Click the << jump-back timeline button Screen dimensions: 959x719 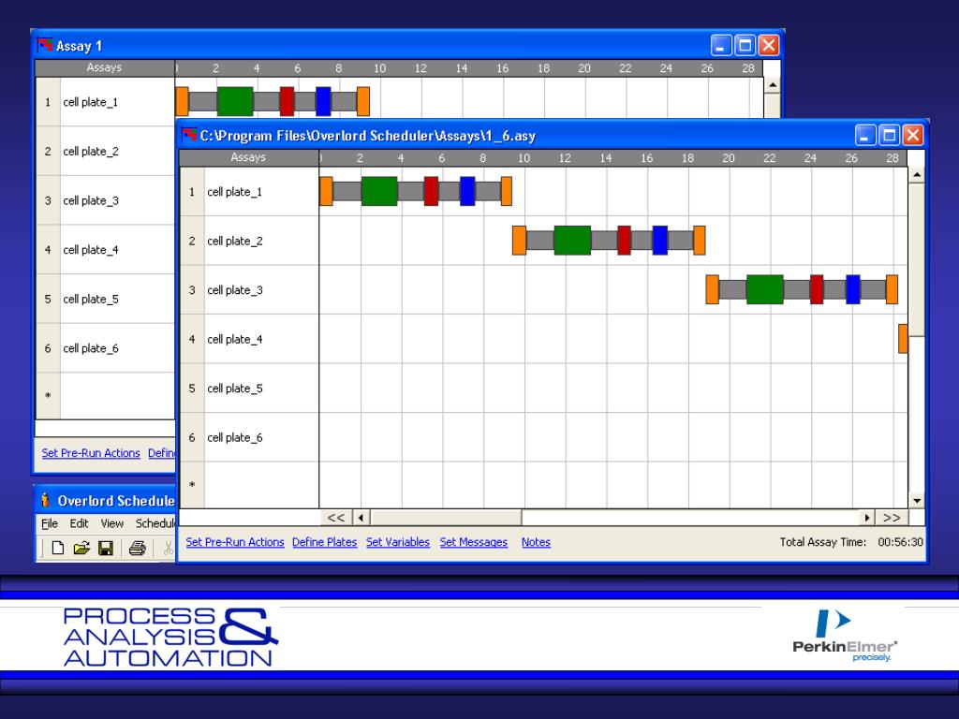pos(336,517)
